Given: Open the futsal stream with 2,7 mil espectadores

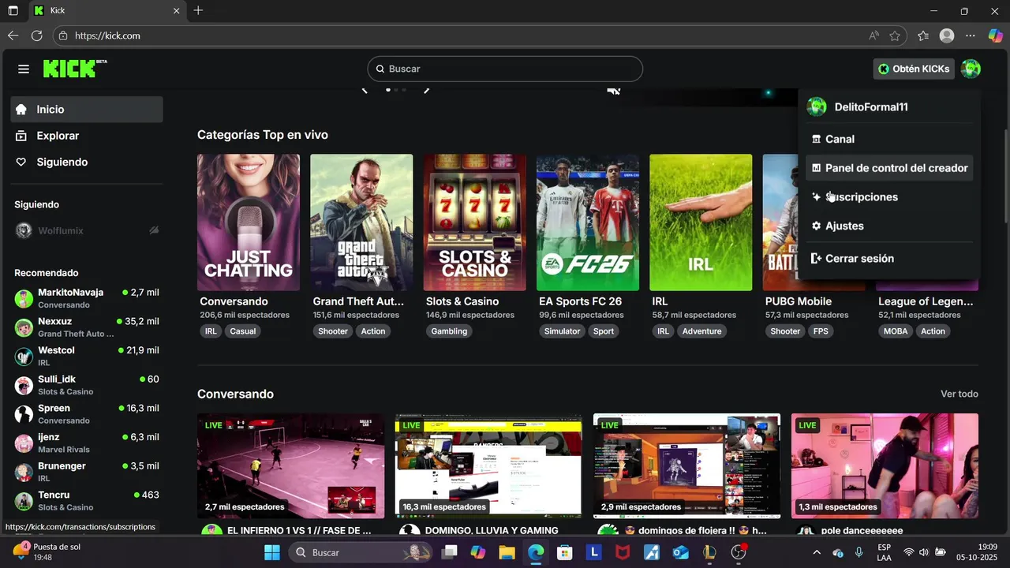Looking at the screenshot, I should [290, 465].
